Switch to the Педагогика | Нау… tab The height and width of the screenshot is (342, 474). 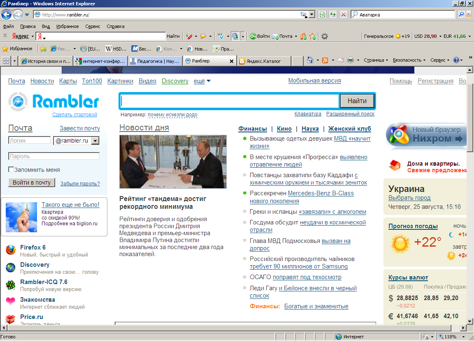[156, 61]
